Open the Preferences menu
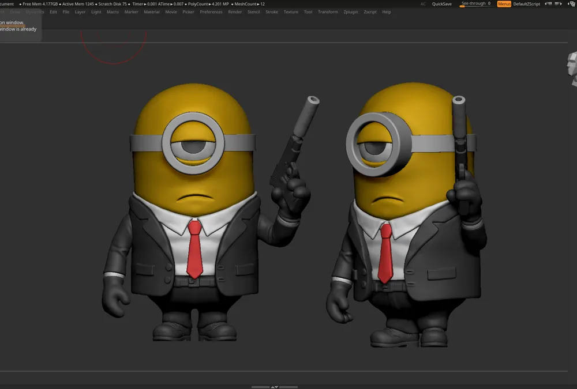Image resolution: width=577 pixels, height=389 pixels. [211, 12]
